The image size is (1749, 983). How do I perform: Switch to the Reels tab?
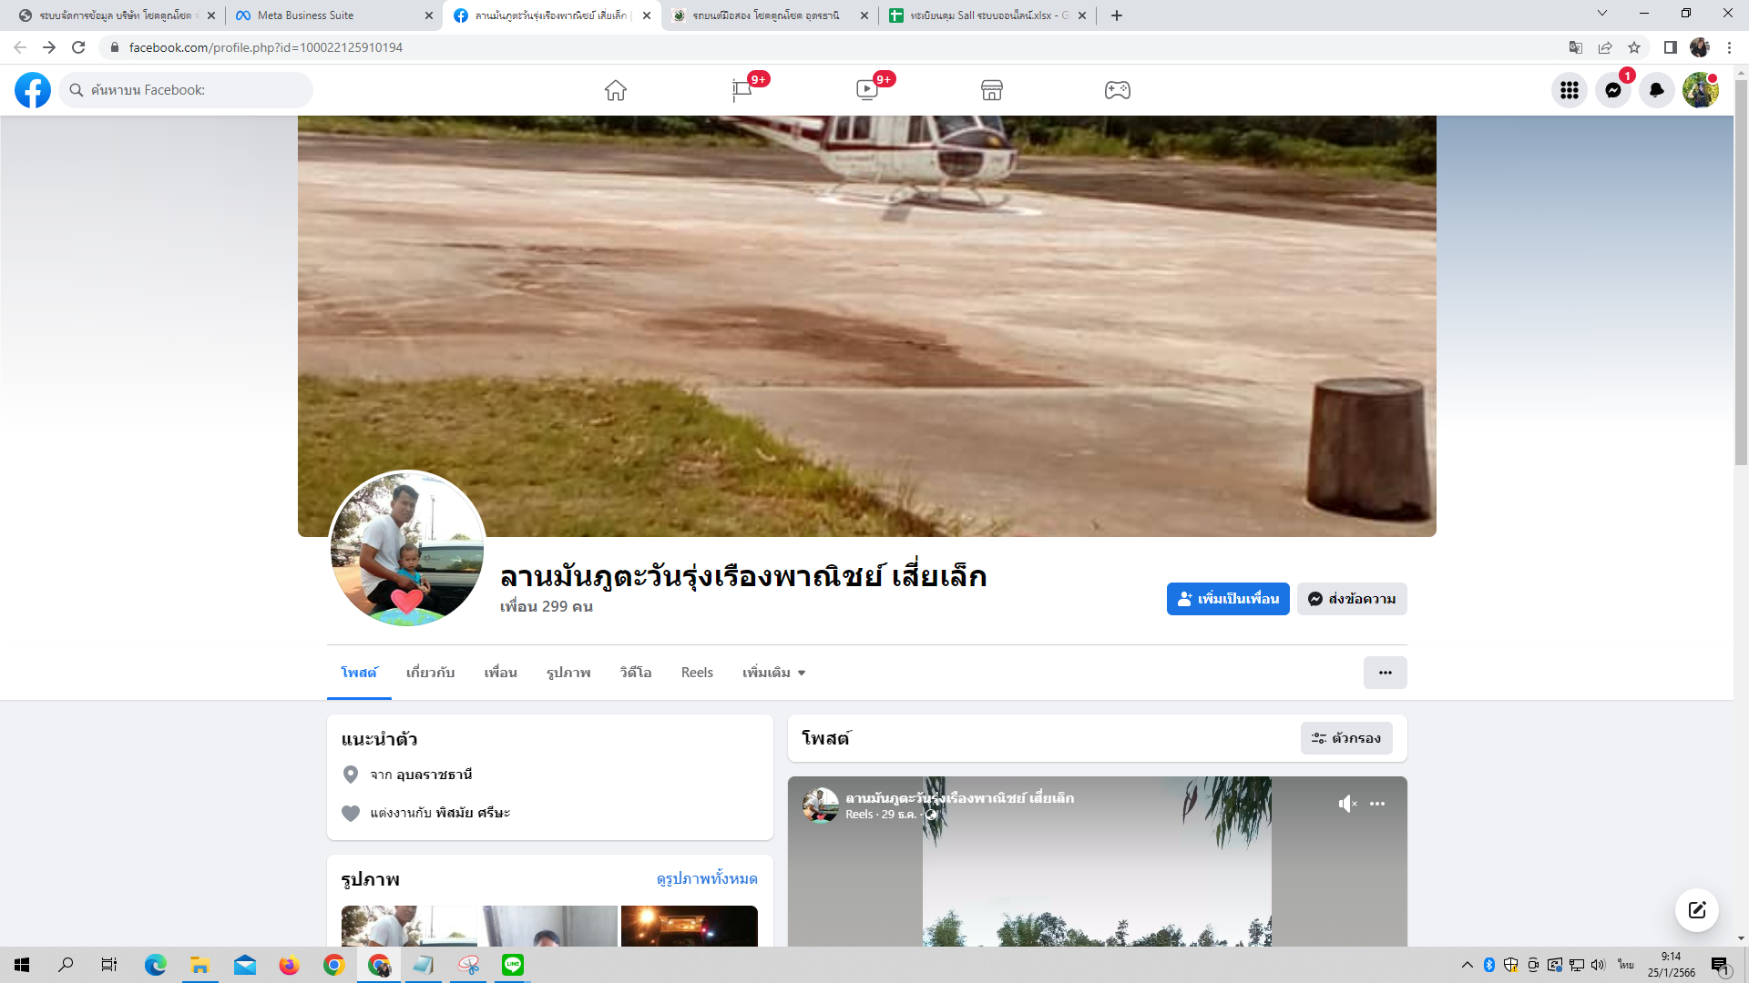click(x=697, y=673)
